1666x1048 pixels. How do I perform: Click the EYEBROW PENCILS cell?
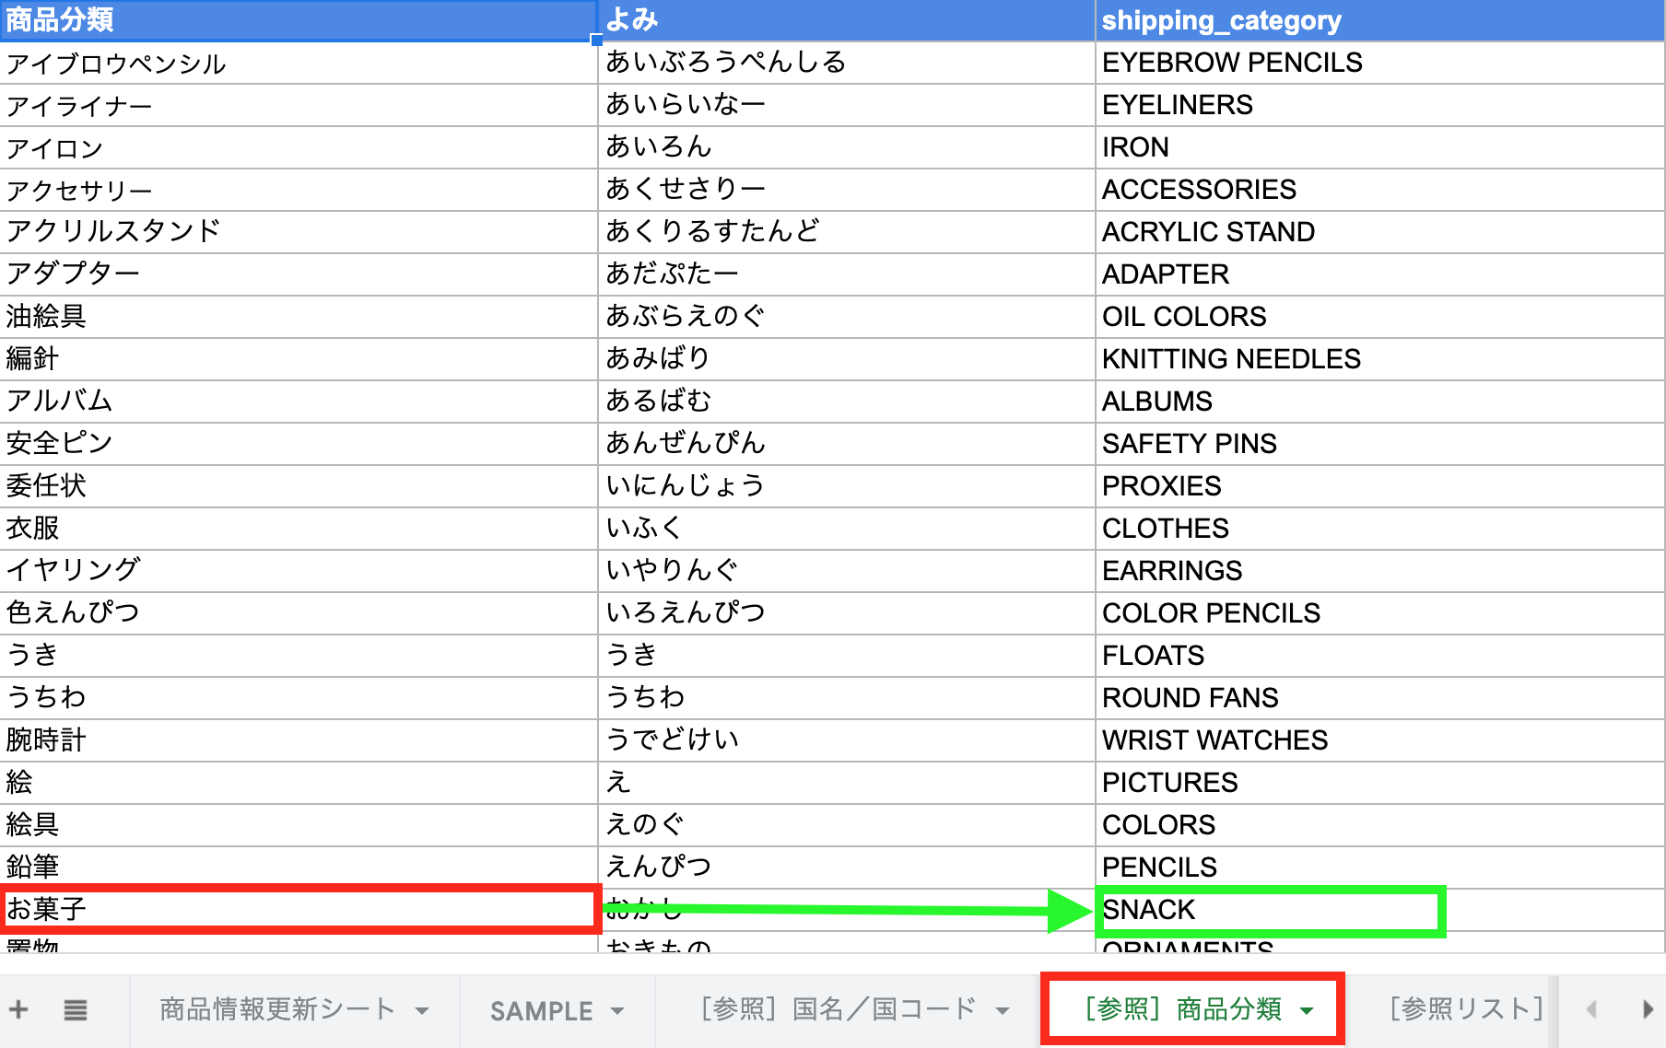(1379, 63)
